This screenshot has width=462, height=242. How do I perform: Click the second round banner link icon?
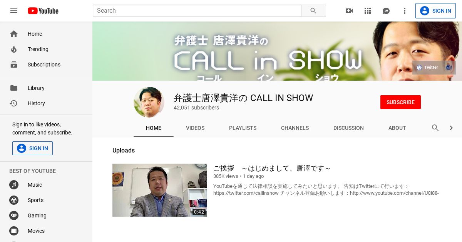(449, 68)
